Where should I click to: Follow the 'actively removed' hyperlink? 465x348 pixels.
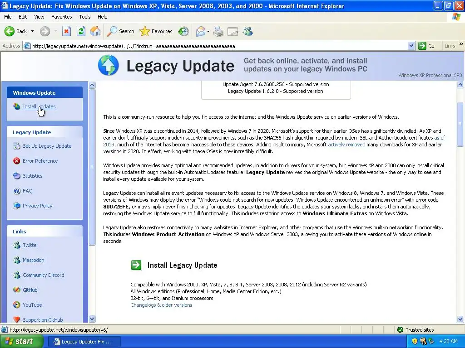tap(346, 145)
